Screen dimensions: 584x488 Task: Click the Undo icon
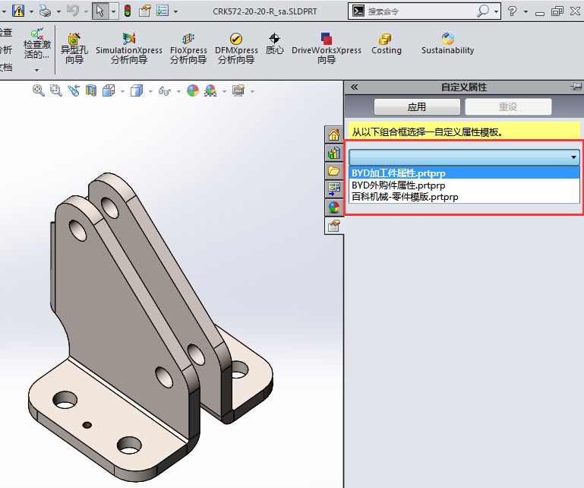pyautogui.click(x=73, y=11)
